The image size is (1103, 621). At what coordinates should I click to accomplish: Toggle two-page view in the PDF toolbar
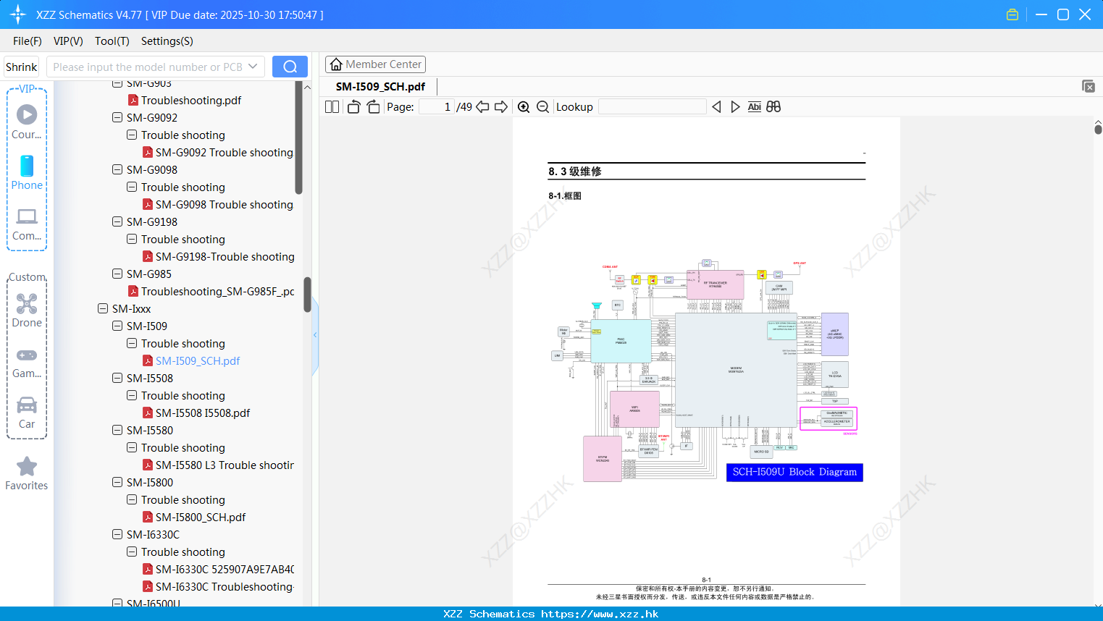[x=332, y=106]
